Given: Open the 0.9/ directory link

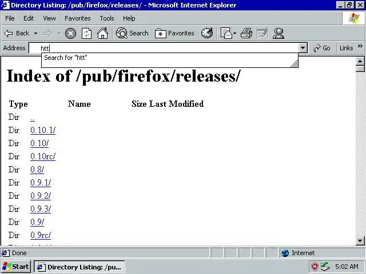Looking at the screenshot, I should pyautogui.click(x=37, y=222).
